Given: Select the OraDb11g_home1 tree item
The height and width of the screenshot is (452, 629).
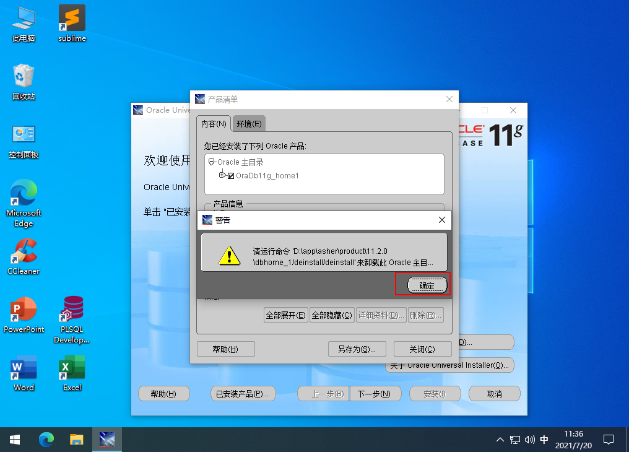Looking at the screenshot, I should 267,176.
